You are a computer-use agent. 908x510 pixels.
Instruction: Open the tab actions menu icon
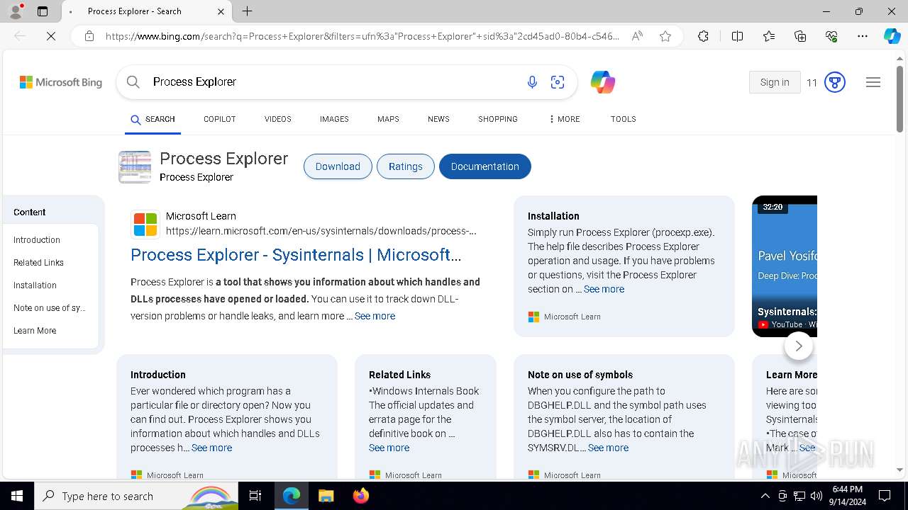(43, 11)
